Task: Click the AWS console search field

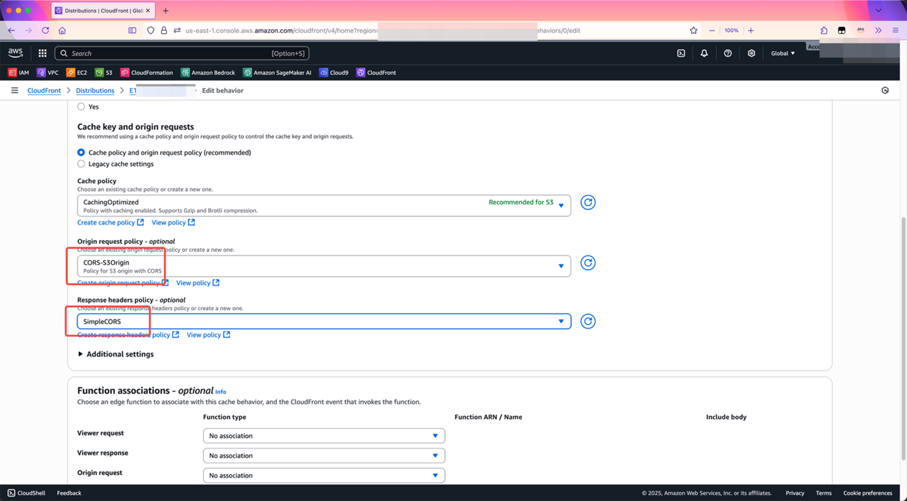Action: [169, 53]
